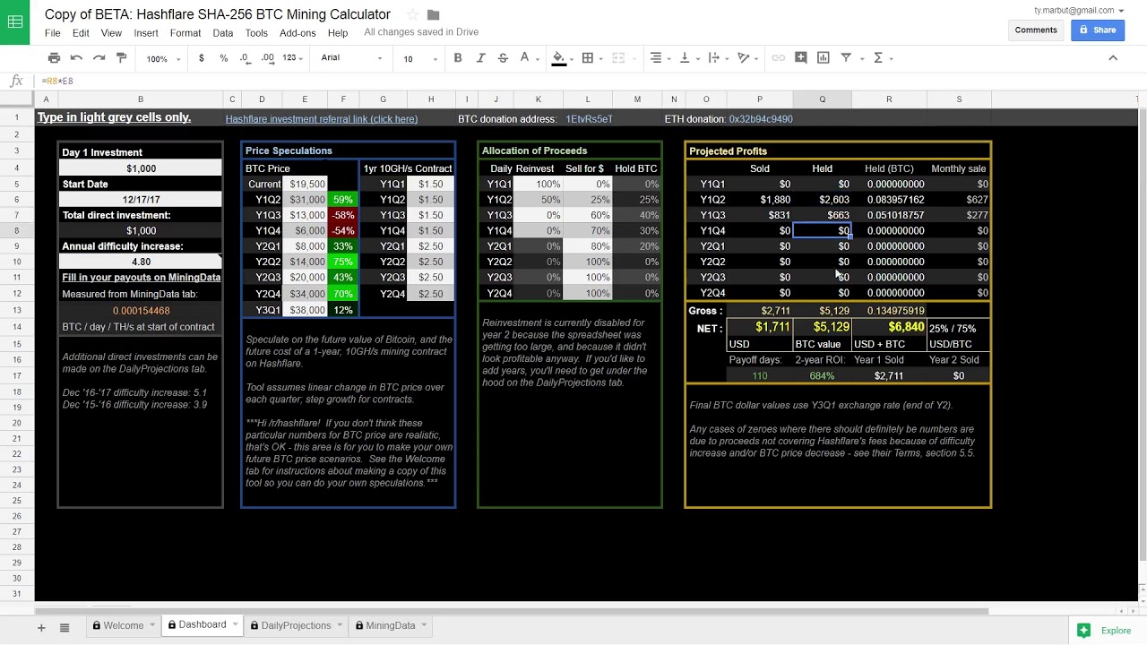Insert a comment from toolbar
Viewport: 1147px width, 645px height.
[x=800, y=57]
